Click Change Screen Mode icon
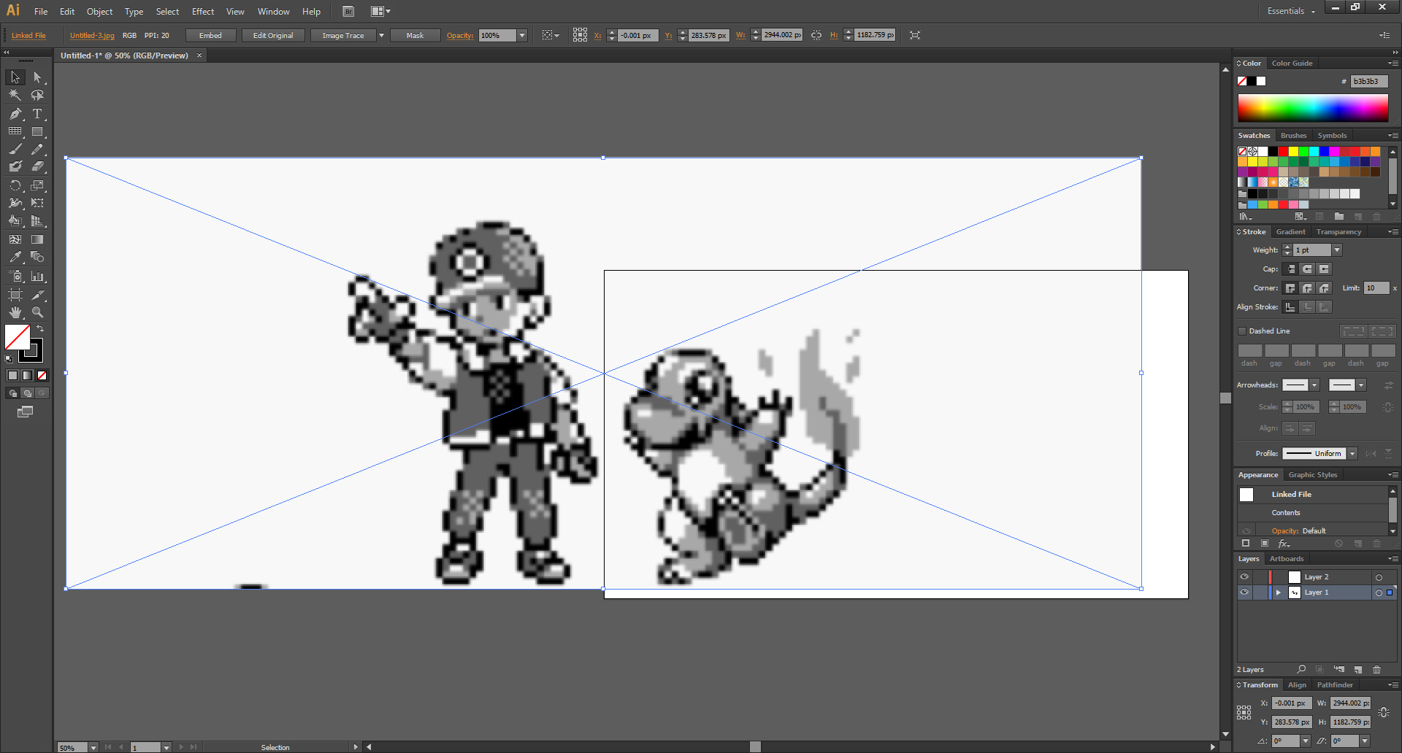The image size is (1402, 753). click(25, 412)
